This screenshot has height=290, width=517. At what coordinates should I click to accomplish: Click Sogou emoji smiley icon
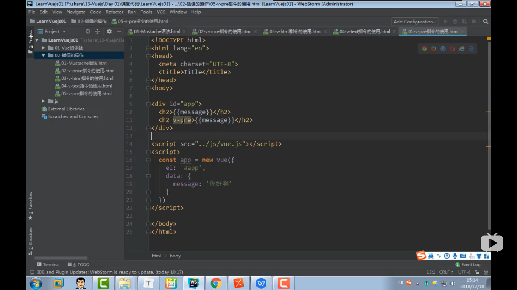pos(447,256)
